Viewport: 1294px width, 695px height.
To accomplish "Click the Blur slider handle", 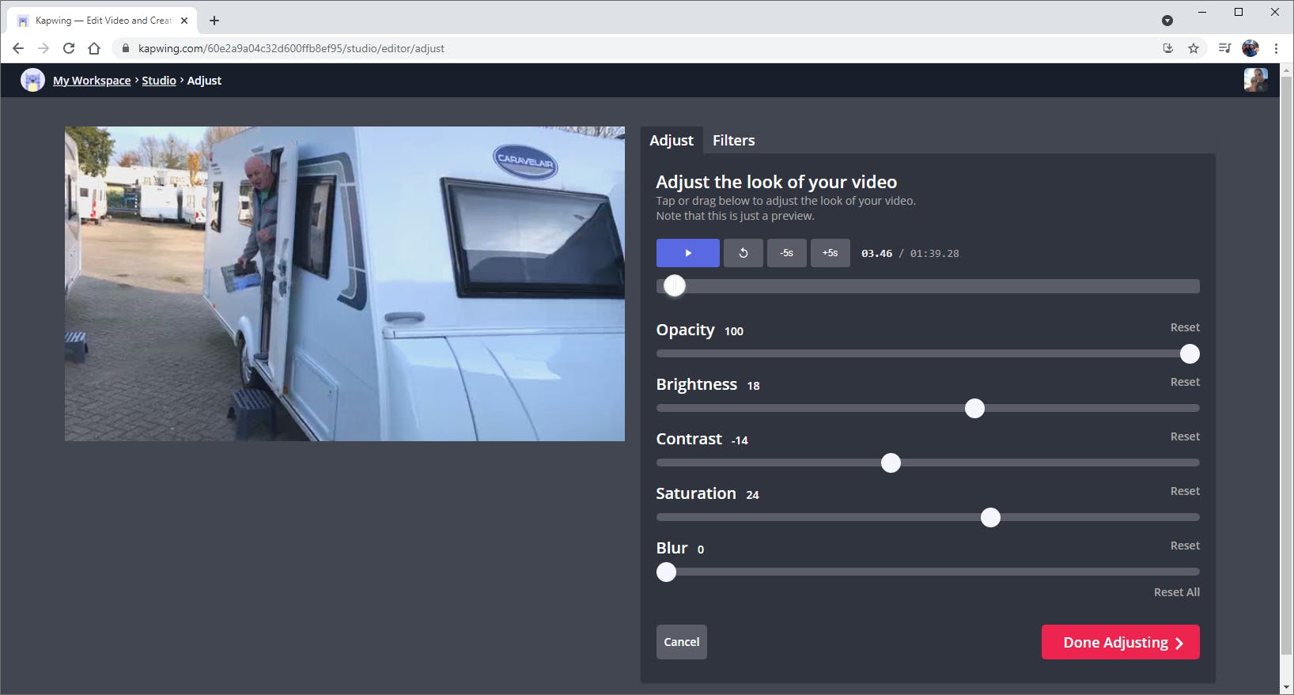I will pyautogui.click(x=667, y=572).
